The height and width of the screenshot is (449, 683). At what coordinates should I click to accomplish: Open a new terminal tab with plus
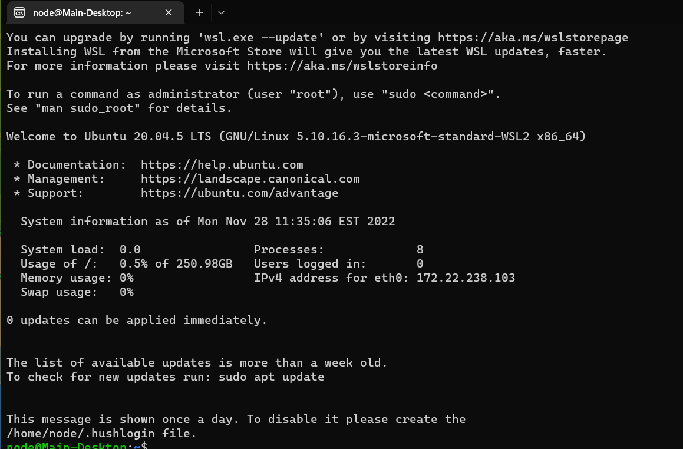pyautogui.click(x=199, y=12)
